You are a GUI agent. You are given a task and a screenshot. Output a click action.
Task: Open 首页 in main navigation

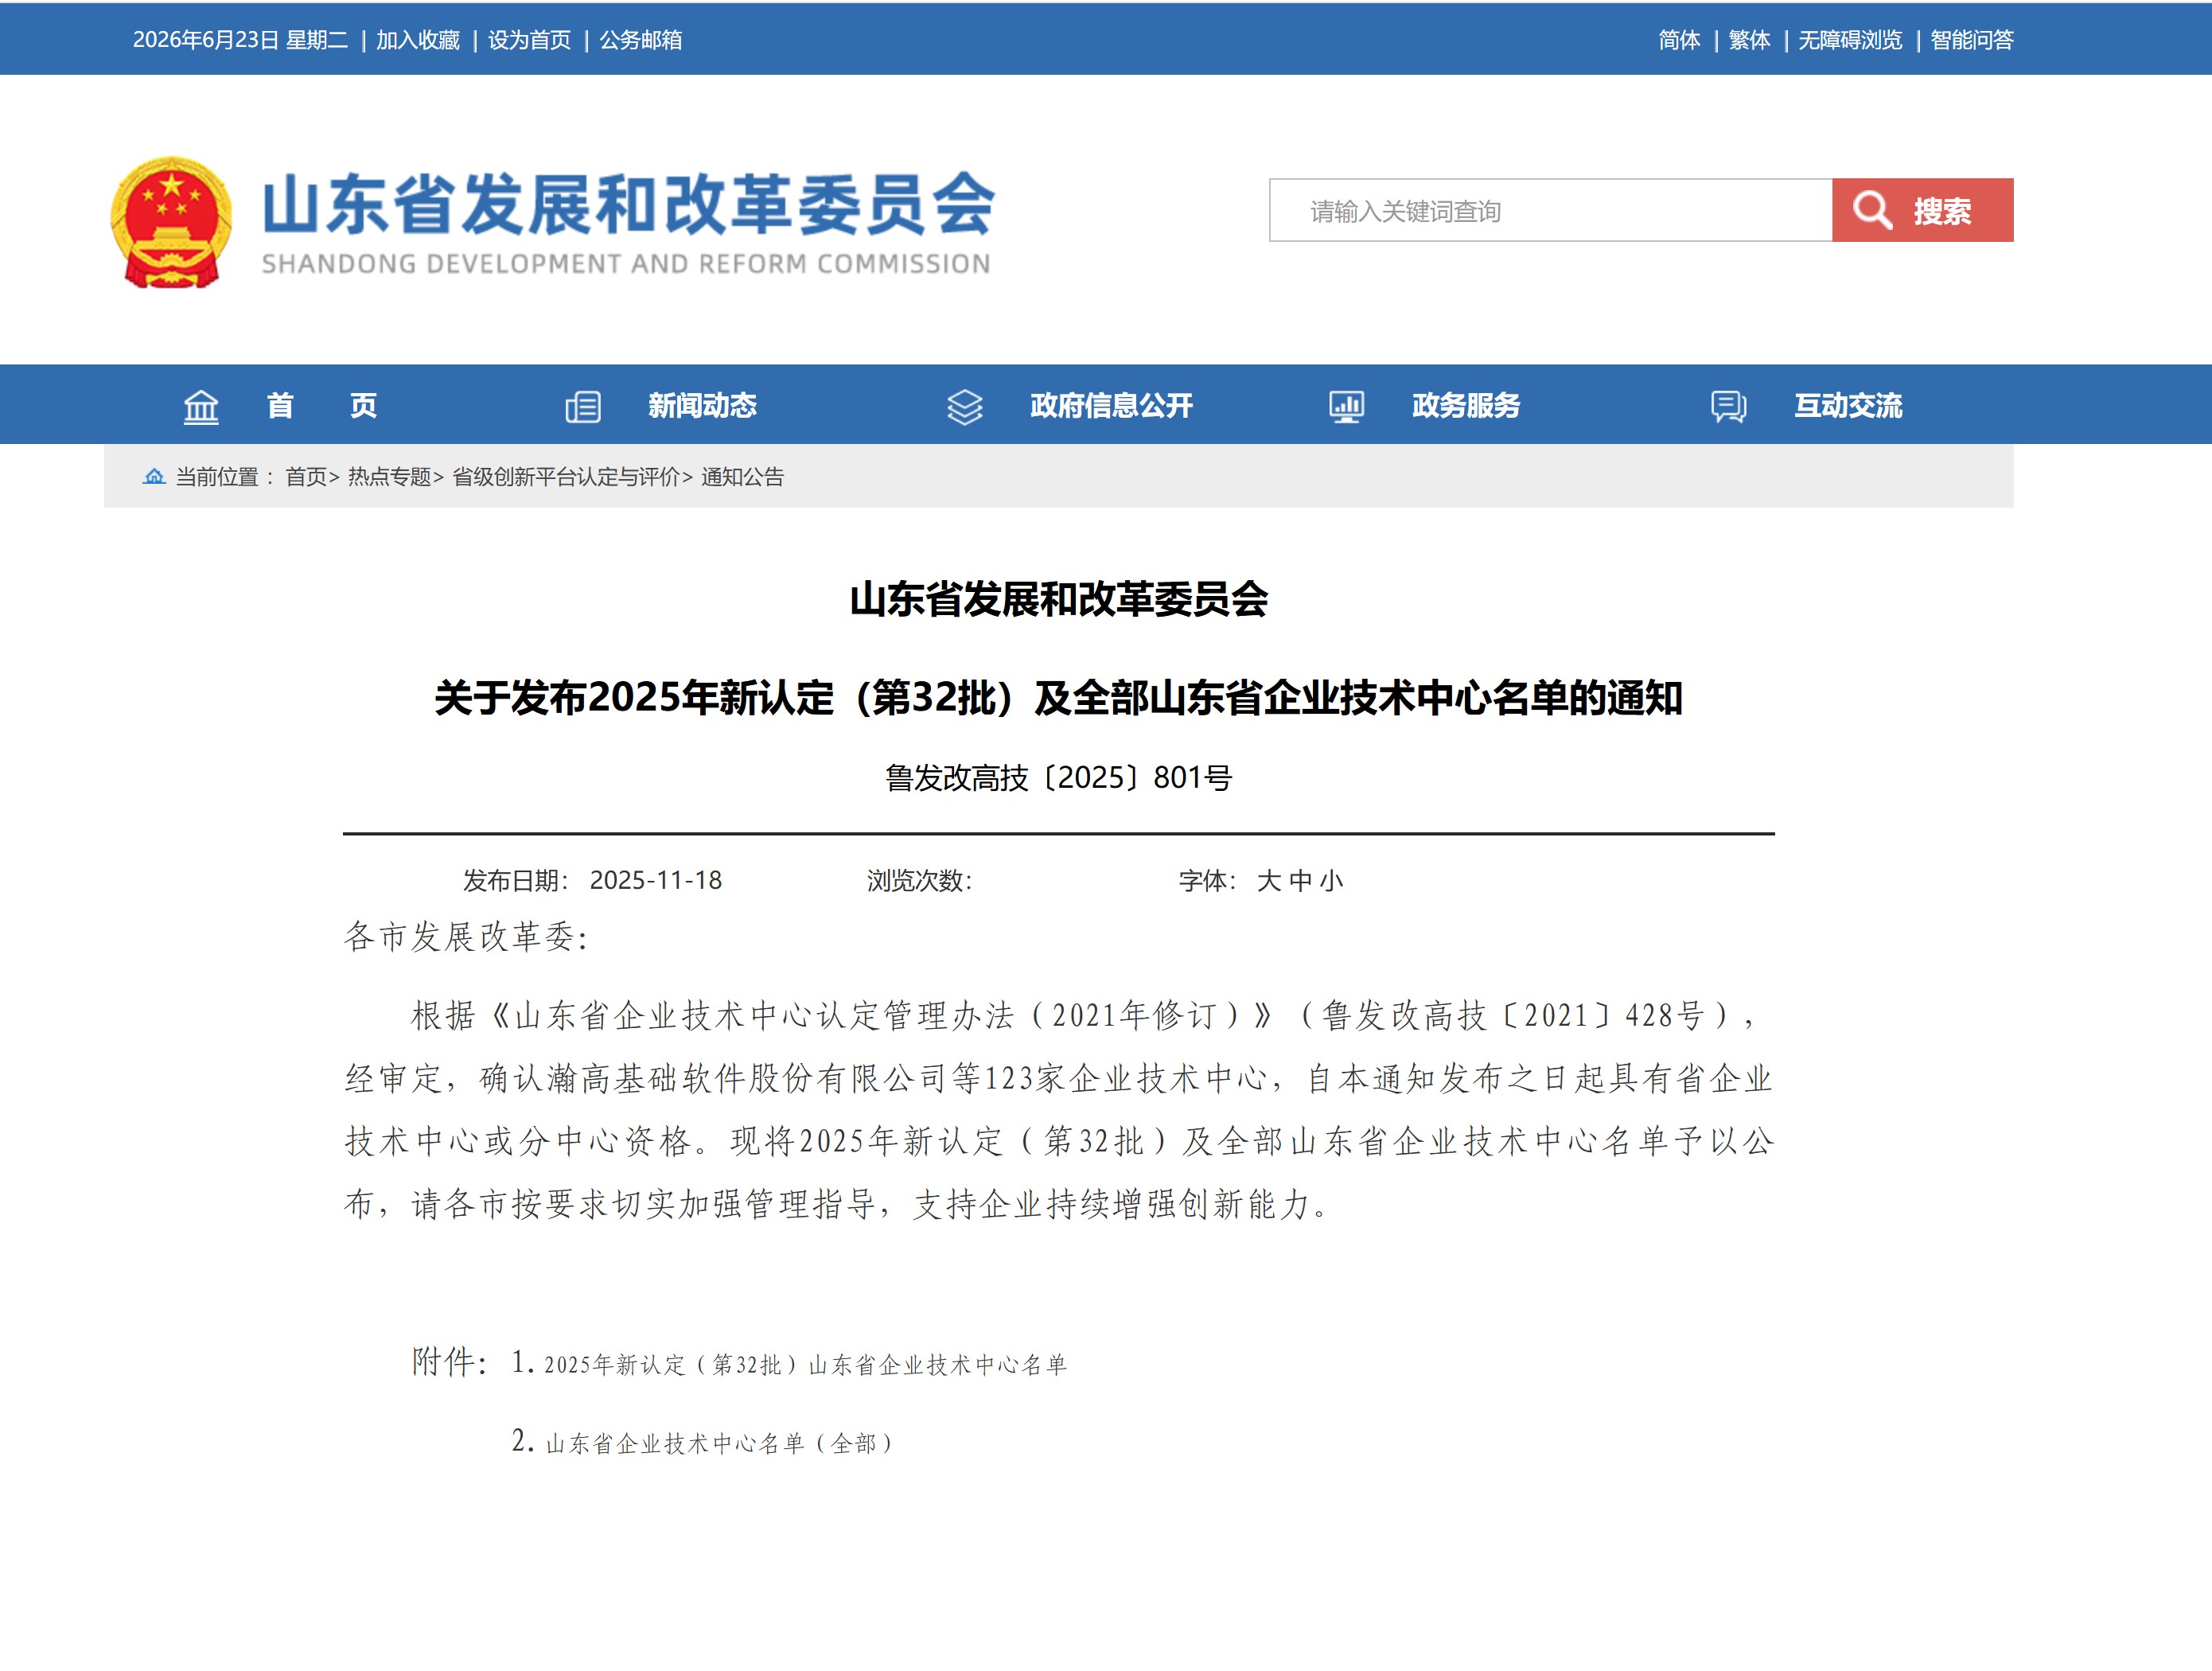click(322, 405)
